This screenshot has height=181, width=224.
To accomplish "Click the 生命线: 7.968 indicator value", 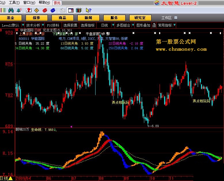I will tap(44, 130).
